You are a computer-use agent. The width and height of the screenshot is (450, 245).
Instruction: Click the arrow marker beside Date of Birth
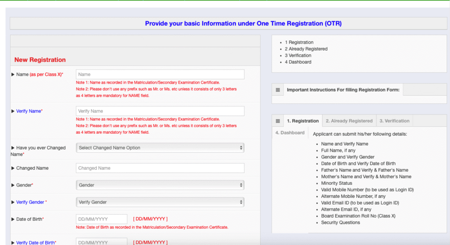coord(13,219)
